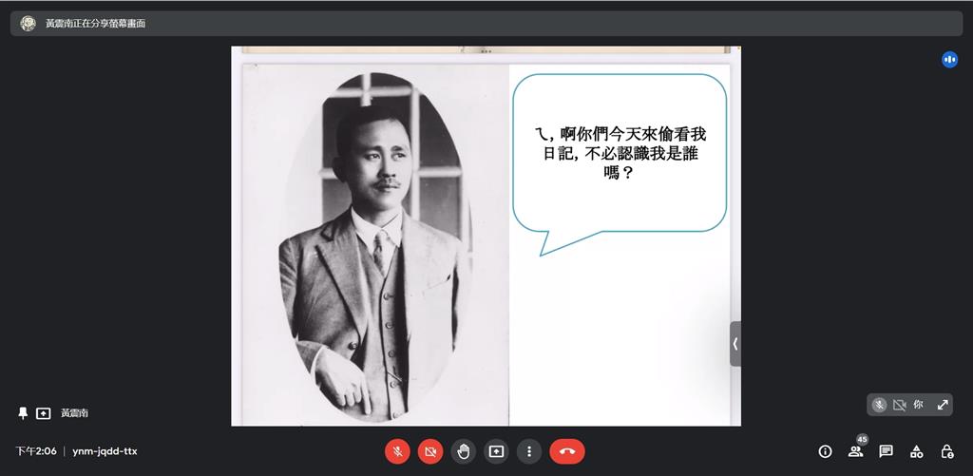Click the presentation screen icon beside presenter name

[44, 413]
